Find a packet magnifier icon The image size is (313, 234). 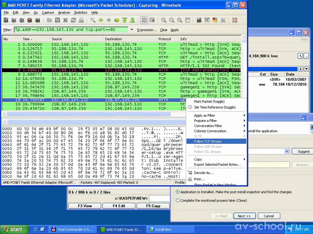[93, 20]
